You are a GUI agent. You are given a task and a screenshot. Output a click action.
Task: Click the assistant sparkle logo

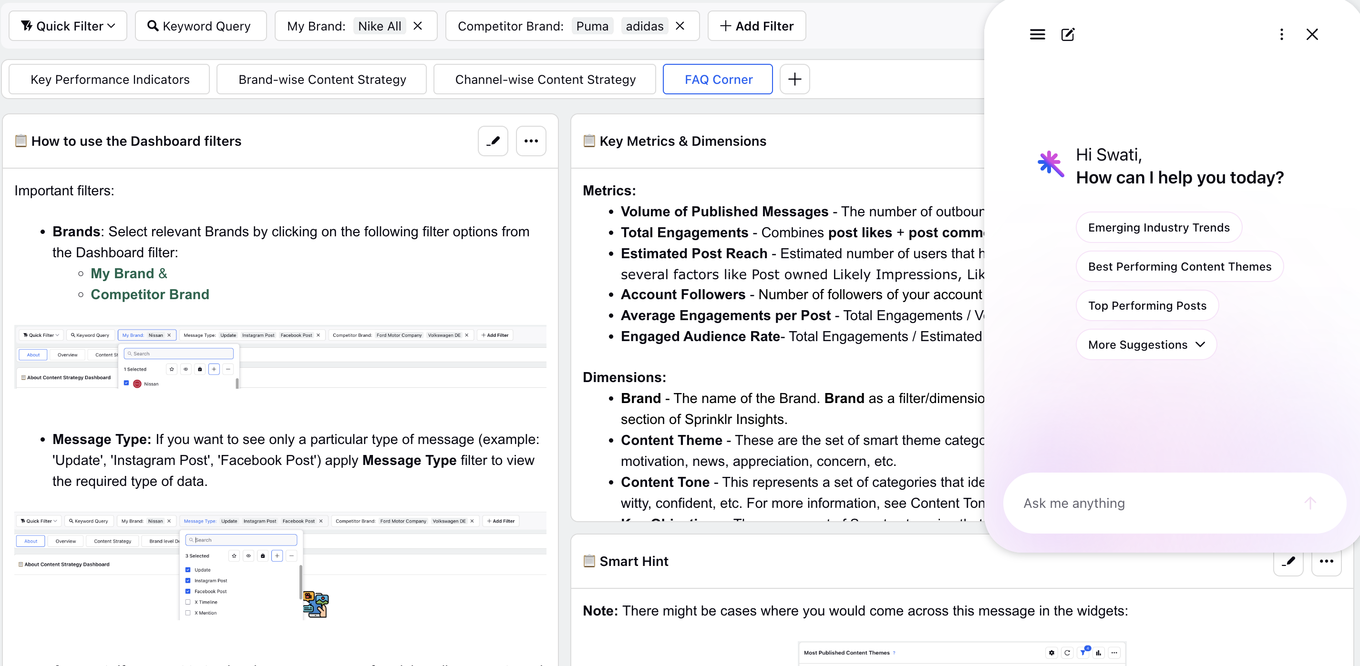pos(1050,163)
